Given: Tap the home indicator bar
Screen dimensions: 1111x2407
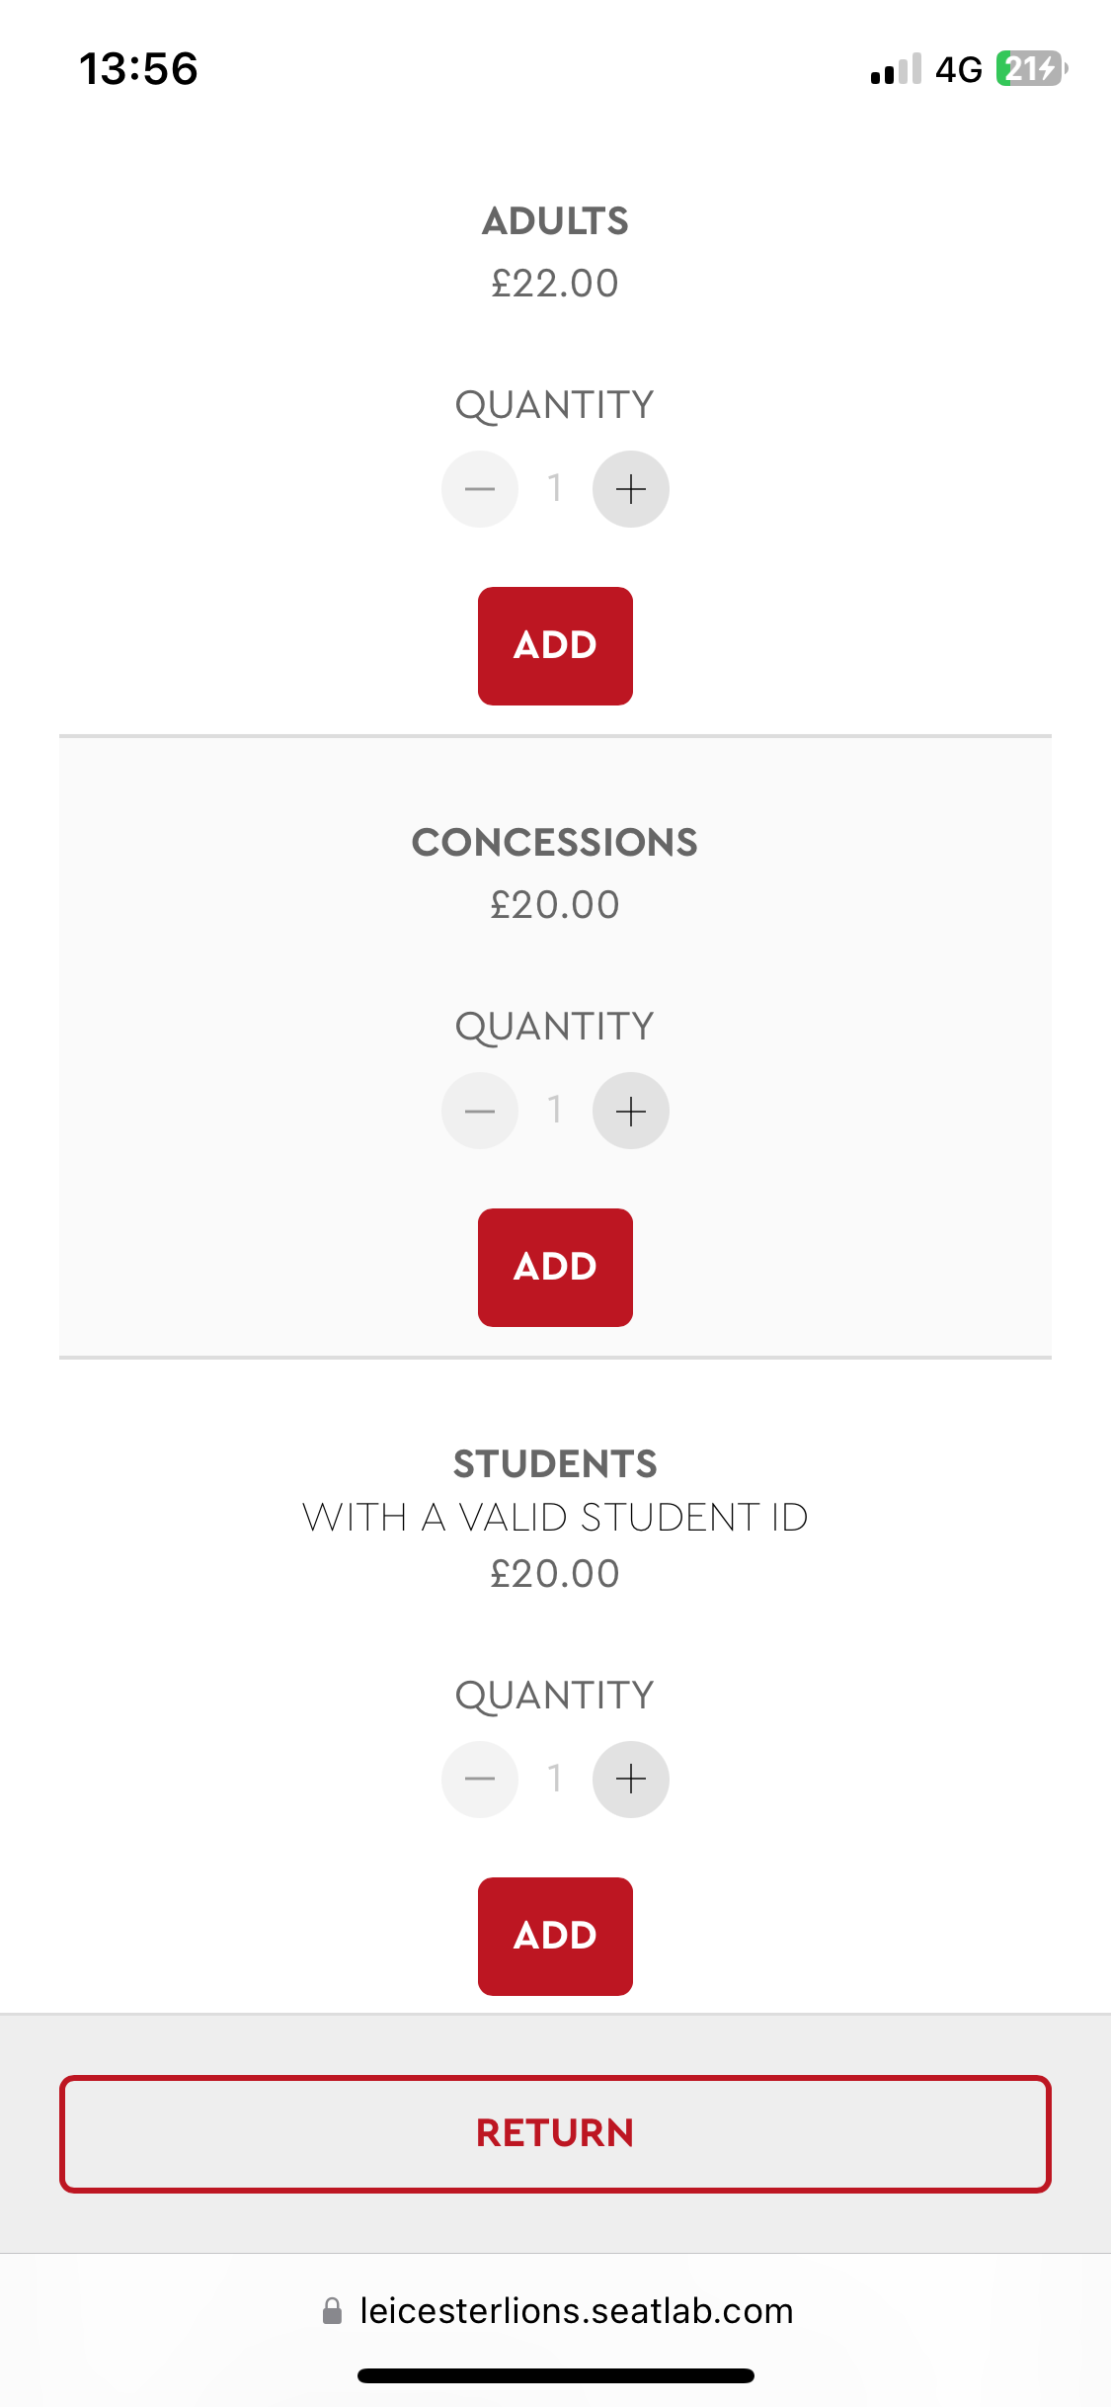Looking at the screenshot, I should click(x=555, y=2375).
